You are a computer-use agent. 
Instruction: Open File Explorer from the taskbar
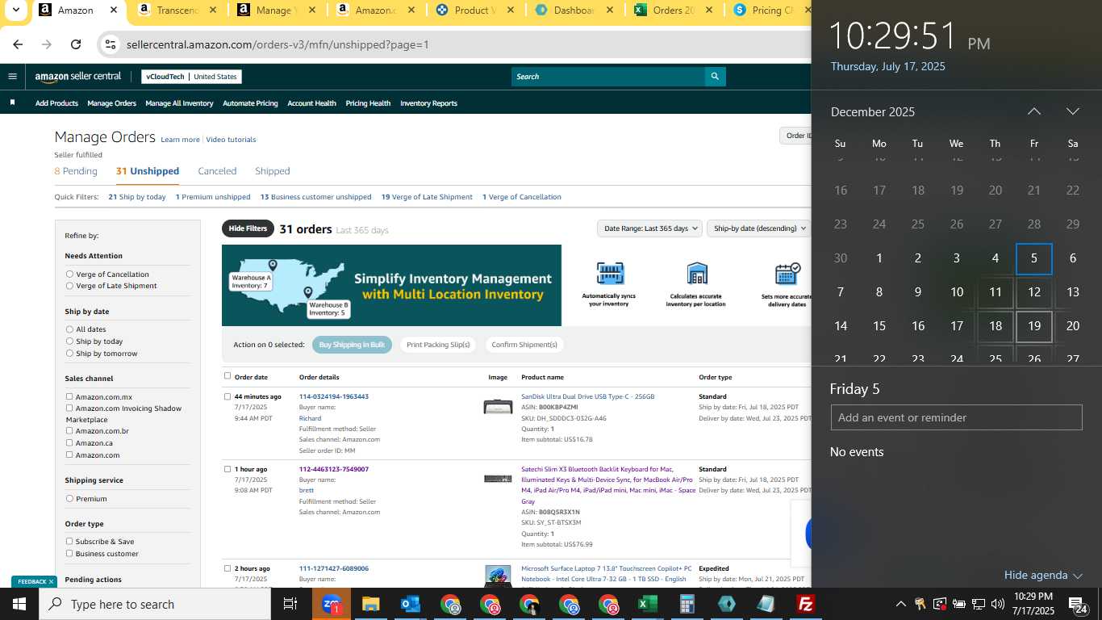pos(370,604)
